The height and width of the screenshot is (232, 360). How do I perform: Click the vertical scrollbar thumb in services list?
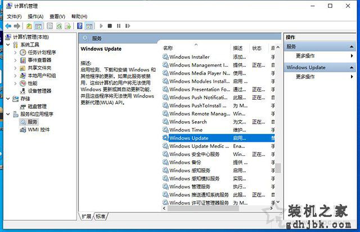click(x=278, y=168)
